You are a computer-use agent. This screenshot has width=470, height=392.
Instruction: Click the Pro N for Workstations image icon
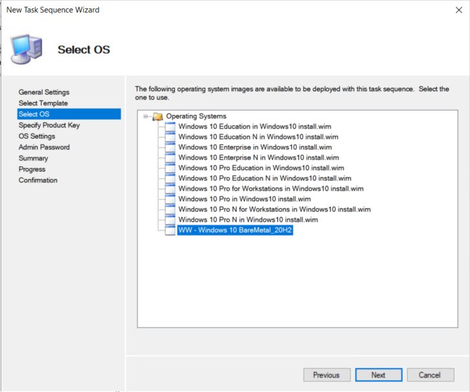[x=170, y=210]
